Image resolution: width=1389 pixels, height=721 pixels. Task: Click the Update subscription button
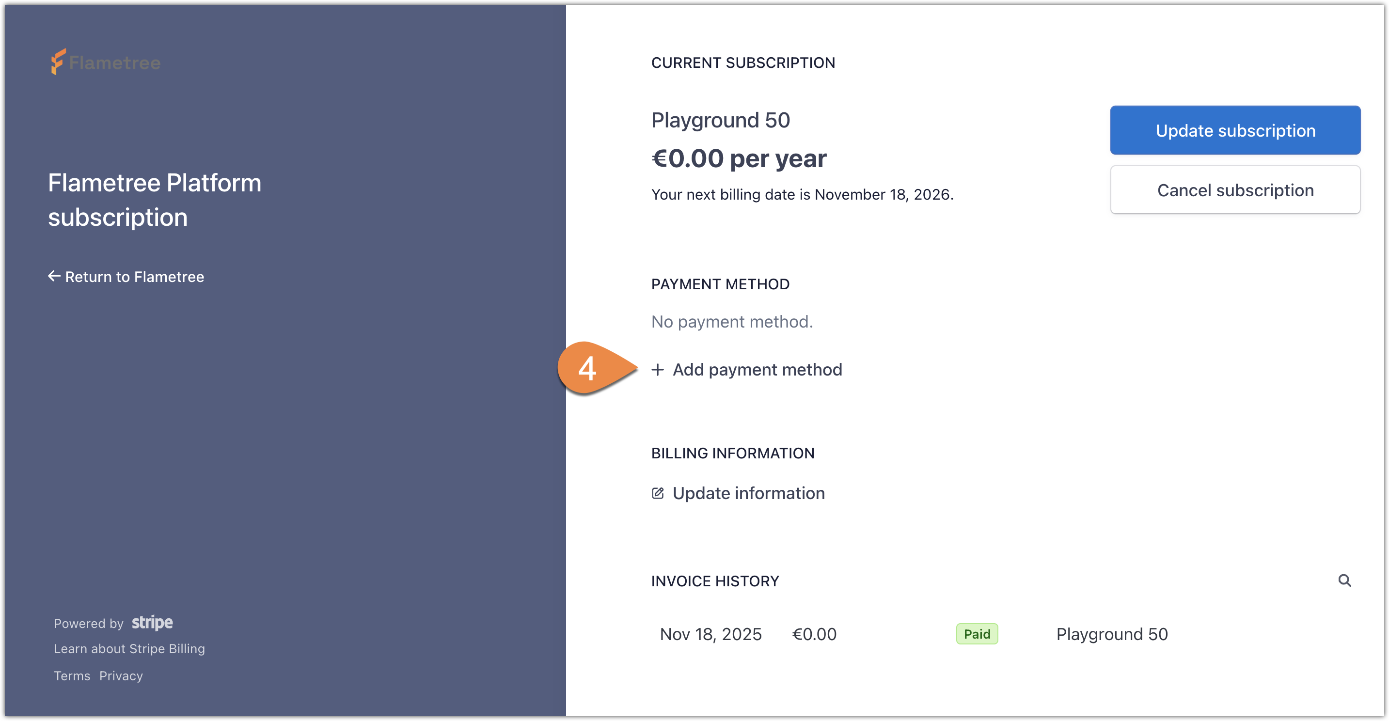point(1235,130)
